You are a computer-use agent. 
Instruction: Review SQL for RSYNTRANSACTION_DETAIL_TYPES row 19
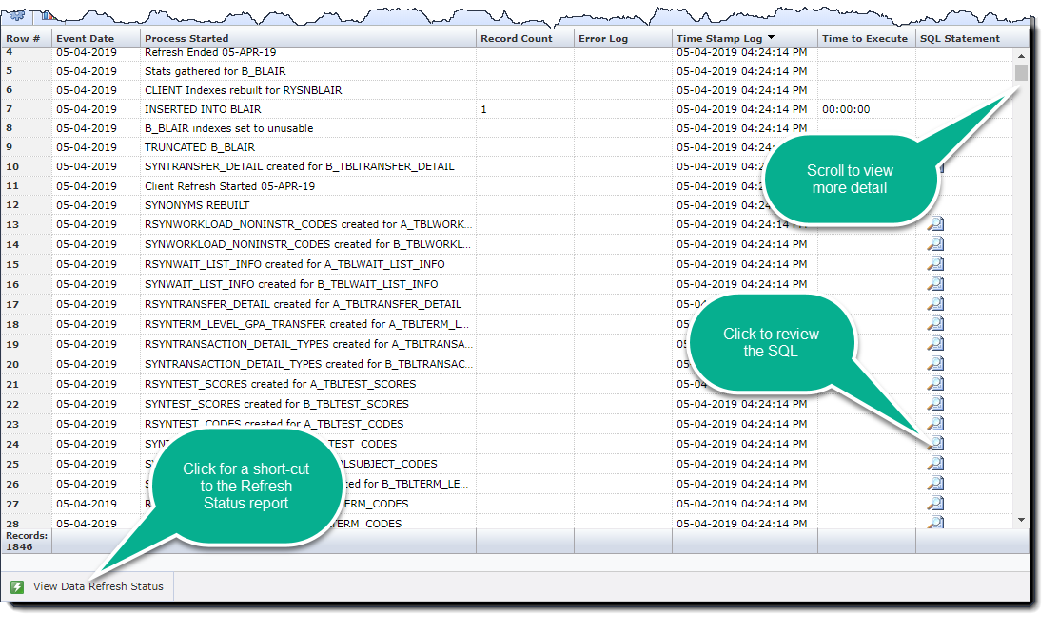coord(935,344)
